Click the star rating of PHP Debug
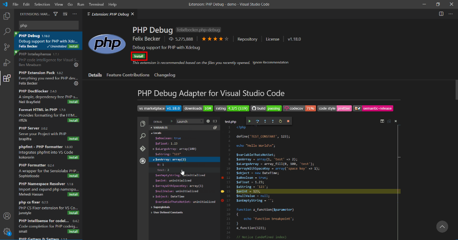Screen dimensions: 458x240 215,39
